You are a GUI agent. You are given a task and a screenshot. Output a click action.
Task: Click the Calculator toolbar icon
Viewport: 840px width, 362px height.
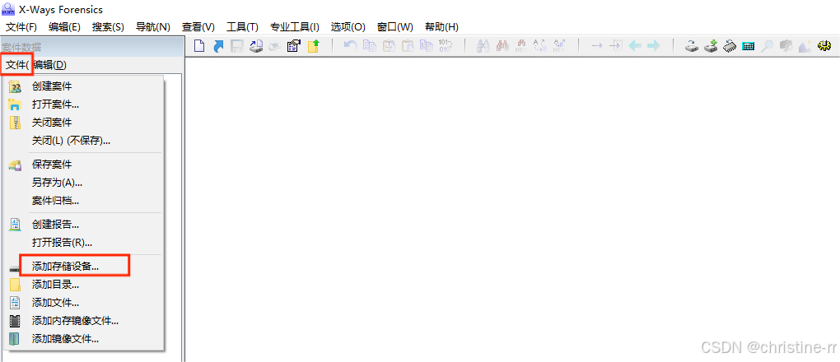pos(749,46)
